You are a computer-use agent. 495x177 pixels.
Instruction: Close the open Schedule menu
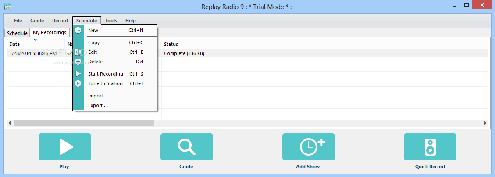(x=86, y=21)
